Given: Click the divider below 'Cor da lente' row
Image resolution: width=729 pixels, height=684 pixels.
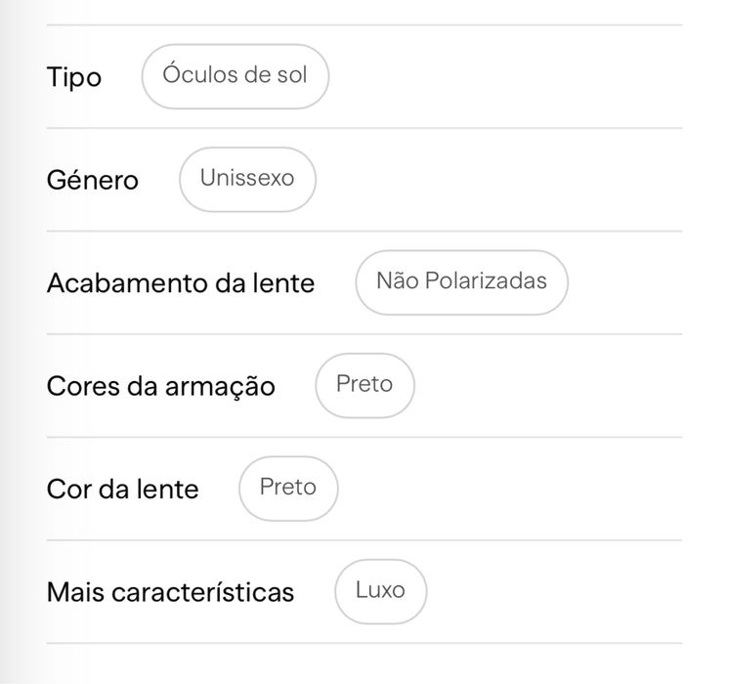Looking at the screenshot, I should click(364, 540).
